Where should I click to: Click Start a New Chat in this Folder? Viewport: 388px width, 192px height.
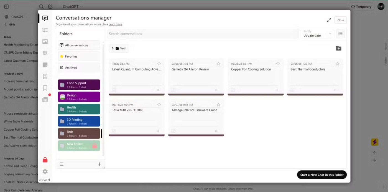click(x=321, y=175)
